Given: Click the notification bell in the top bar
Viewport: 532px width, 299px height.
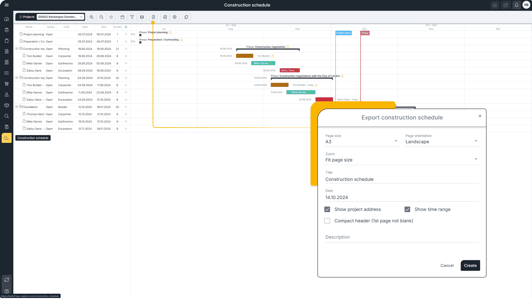Looking at the screenshot, I should pyautogui.click(x=516, y=5).
